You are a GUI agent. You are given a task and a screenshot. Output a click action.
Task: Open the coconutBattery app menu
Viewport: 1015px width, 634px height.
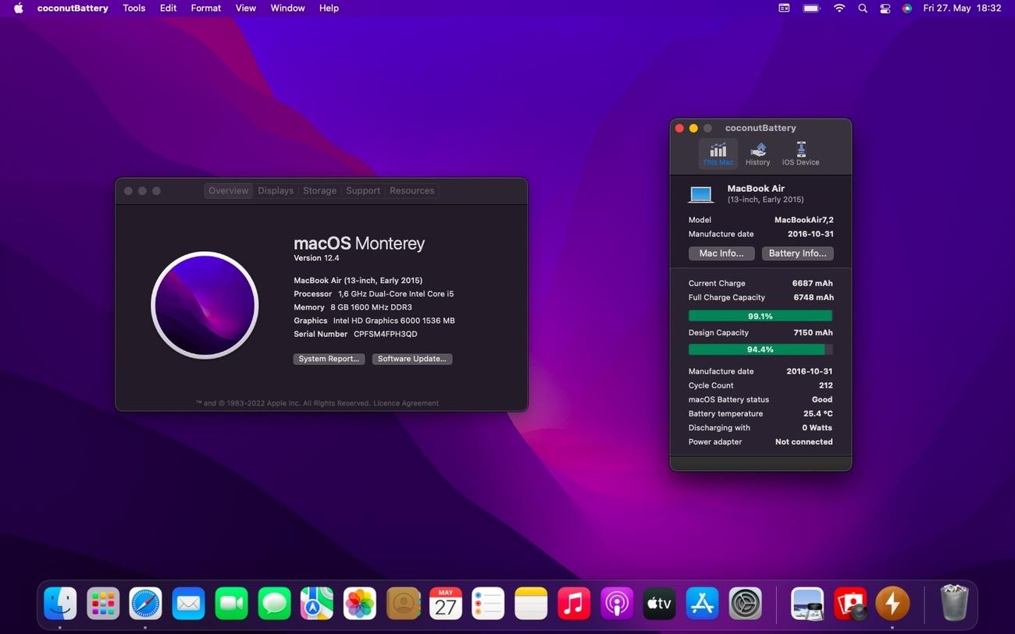73,8
